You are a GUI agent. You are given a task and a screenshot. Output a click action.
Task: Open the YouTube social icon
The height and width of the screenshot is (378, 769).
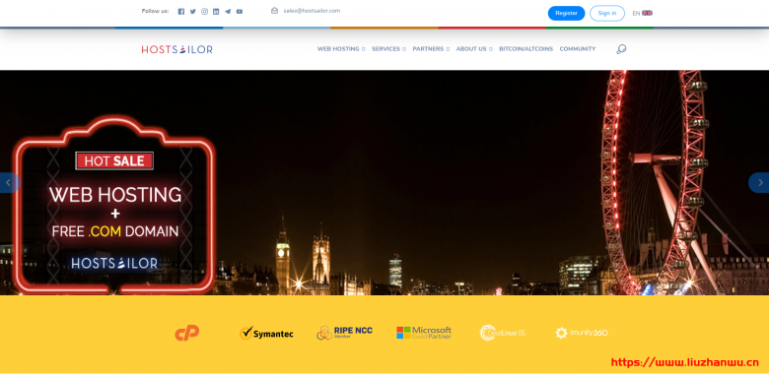click(240, 11)
